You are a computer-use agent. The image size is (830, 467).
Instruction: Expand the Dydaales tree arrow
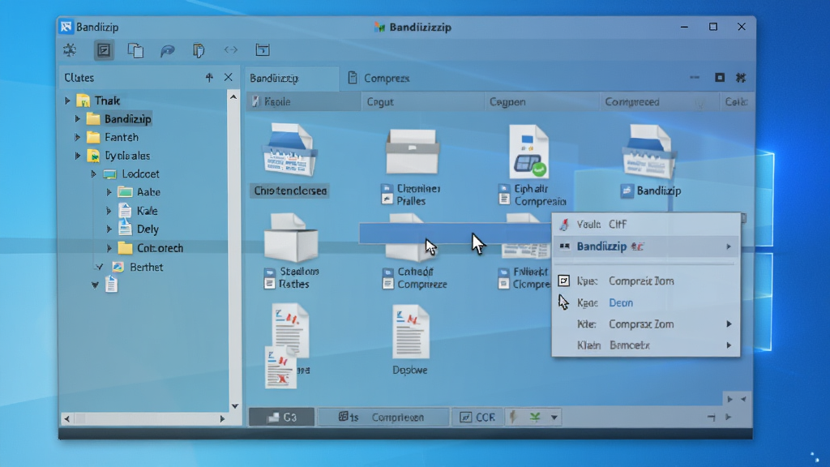tap(77, 156)
